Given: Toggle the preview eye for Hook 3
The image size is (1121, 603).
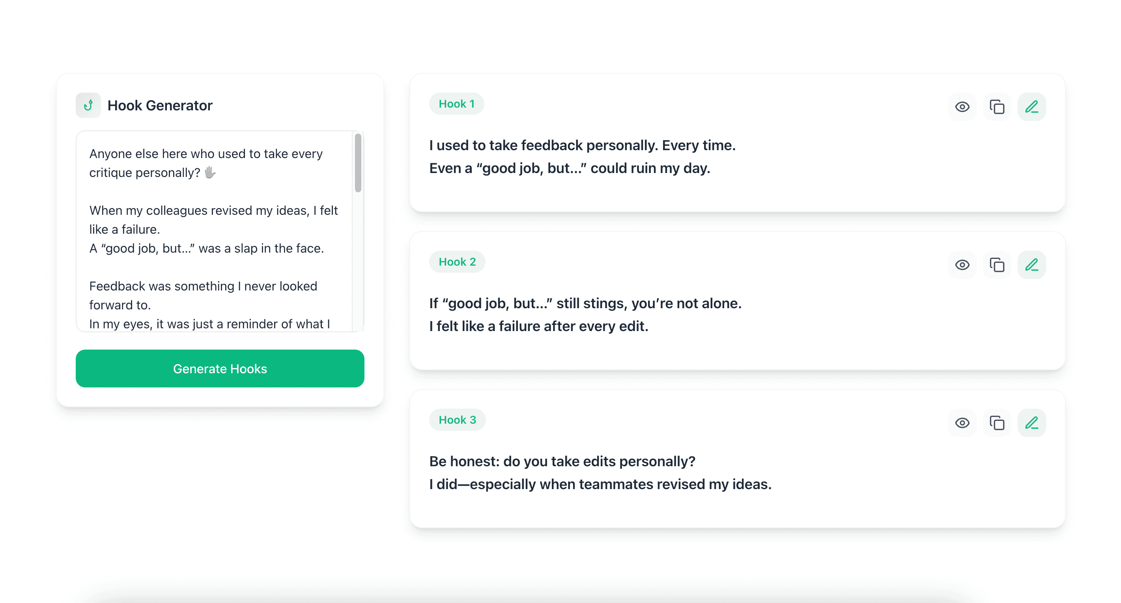Looking at the screenshot, I should coord(962,422).
